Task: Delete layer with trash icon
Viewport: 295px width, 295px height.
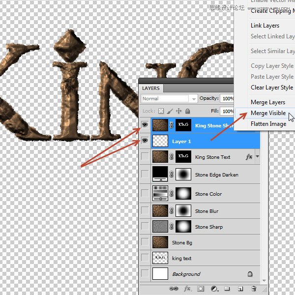Action: pos(254,289)
